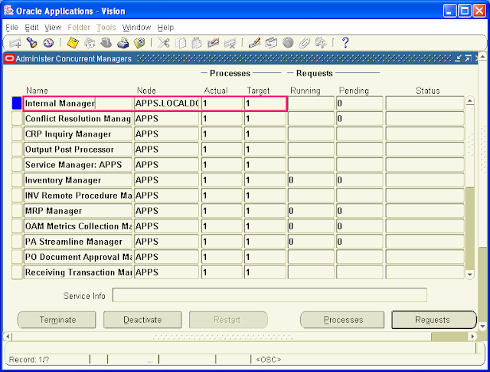
Task: Open the Folder menu
Action: click(x=79, y=28)
